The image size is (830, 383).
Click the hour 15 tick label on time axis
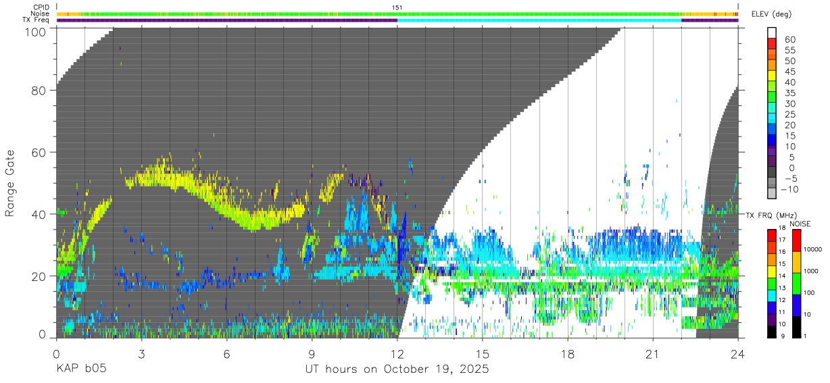pos(483,354)
